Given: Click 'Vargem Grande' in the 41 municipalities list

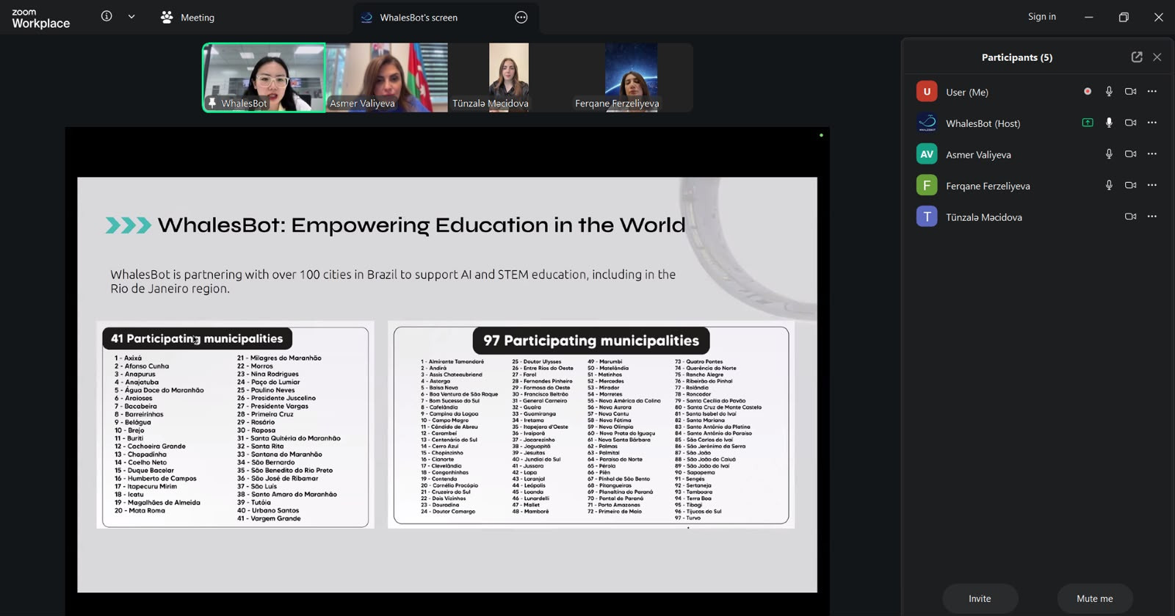Looking at the screenshot, I should pos(275,518).
